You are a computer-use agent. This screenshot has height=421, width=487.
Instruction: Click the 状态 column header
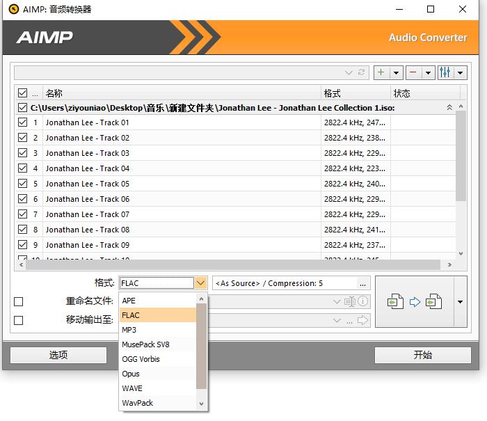pyautogui.click(x=425, y=93)
